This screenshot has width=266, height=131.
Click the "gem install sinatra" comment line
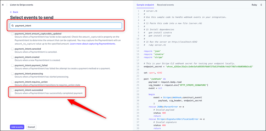click(x=157, y=32)
